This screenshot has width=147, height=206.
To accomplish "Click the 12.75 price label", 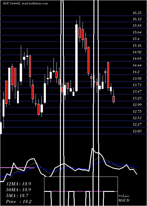I will pyautogui.click(x=137, y=112).
